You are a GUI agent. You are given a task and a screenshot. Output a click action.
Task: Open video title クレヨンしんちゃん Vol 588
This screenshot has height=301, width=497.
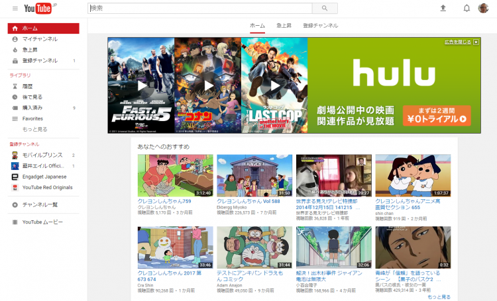248,201
